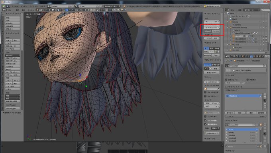This screenshot has width=271, height=153.
Task: Open the viewport shading mode dropdown
Action: coord(54,10)
